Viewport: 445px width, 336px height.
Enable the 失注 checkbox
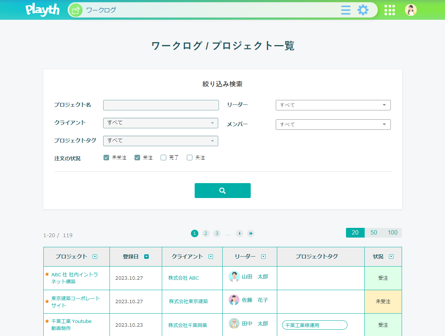click(189, 157)
